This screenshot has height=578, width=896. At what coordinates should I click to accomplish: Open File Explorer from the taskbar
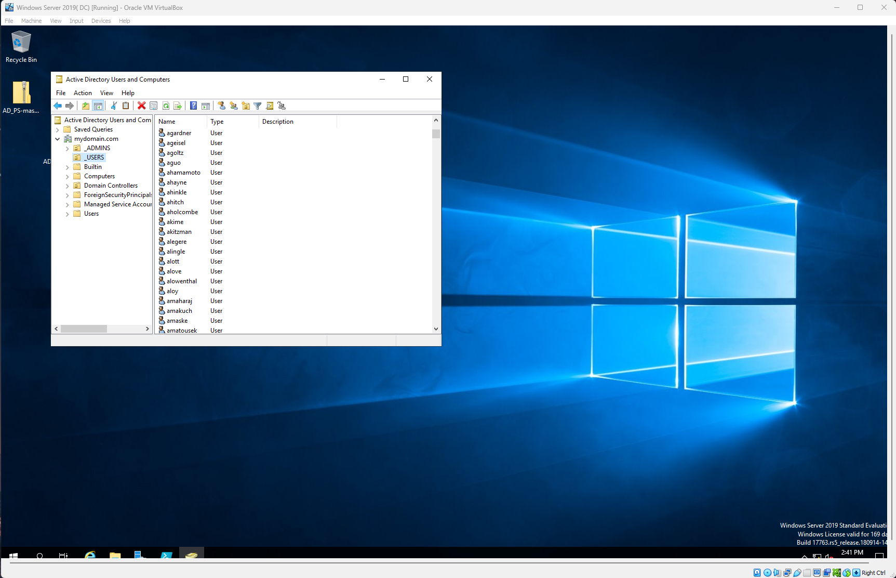tap(115, 555)
